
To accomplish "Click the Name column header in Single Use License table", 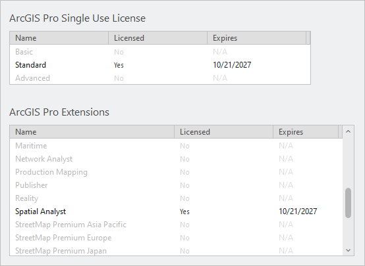I will click(x=59, y=38).
